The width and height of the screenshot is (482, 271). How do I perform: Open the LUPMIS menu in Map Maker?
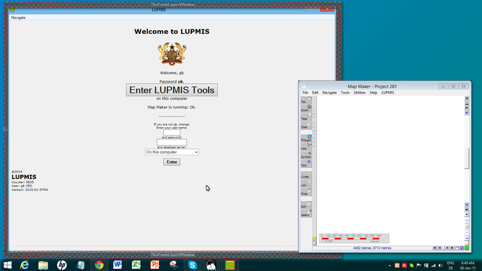tap(387, 92)
